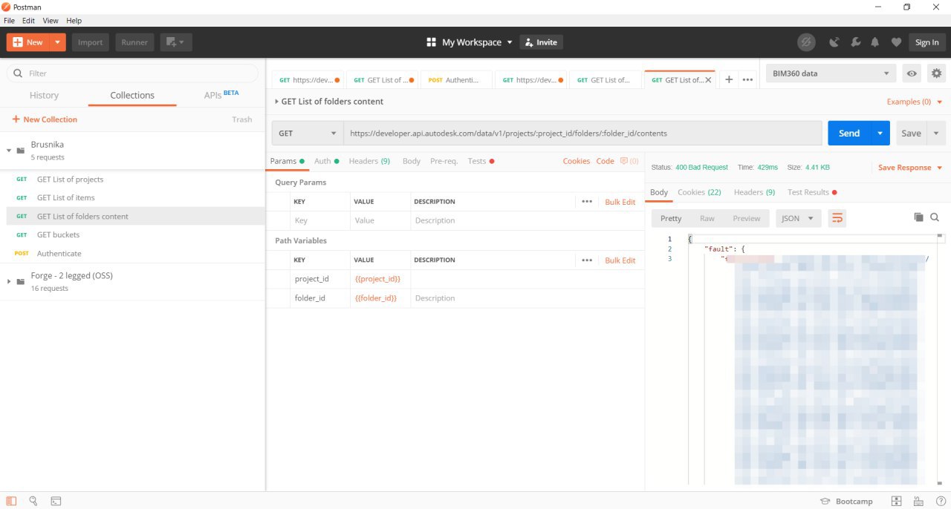Open the satellite interceptor icon
This screenshot has height=509, width=951.
point(834,42)
